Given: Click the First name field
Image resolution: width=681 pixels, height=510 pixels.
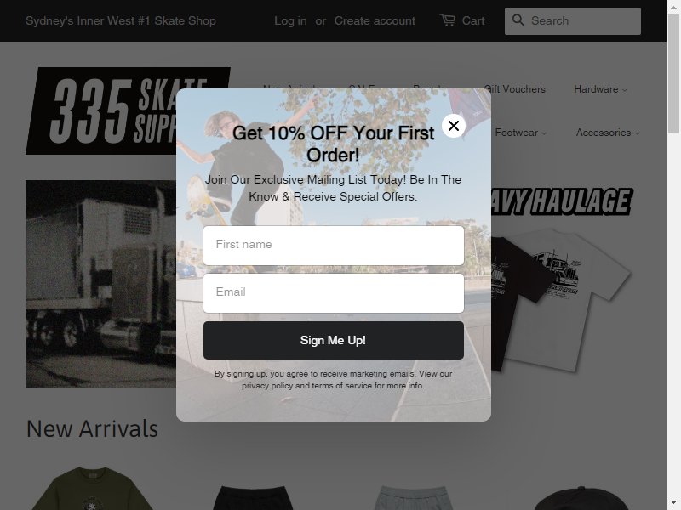Looking at the screenshot, I should pyautogui.click(x=333, y=245).
